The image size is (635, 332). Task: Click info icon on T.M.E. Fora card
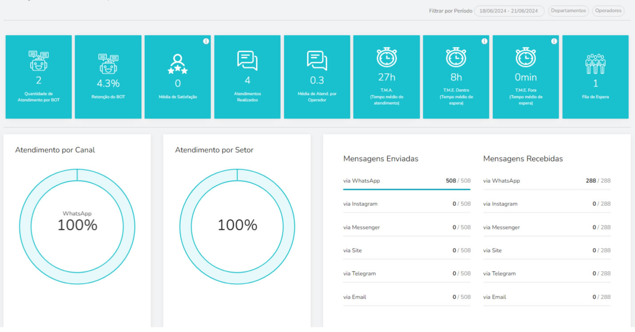[554, 41]
